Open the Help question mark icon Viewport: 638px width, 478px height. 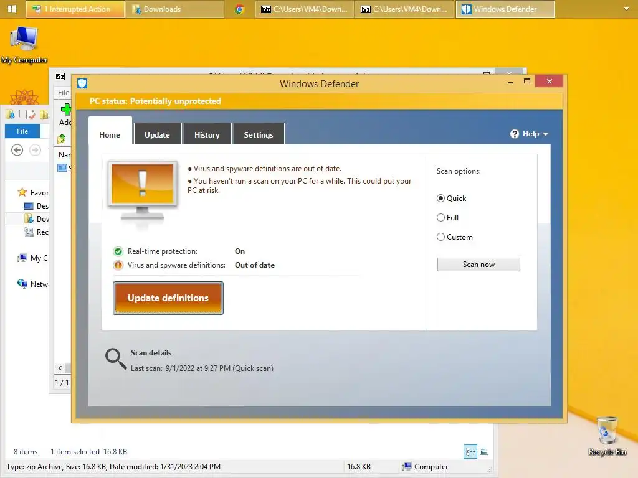coord(515,134)
